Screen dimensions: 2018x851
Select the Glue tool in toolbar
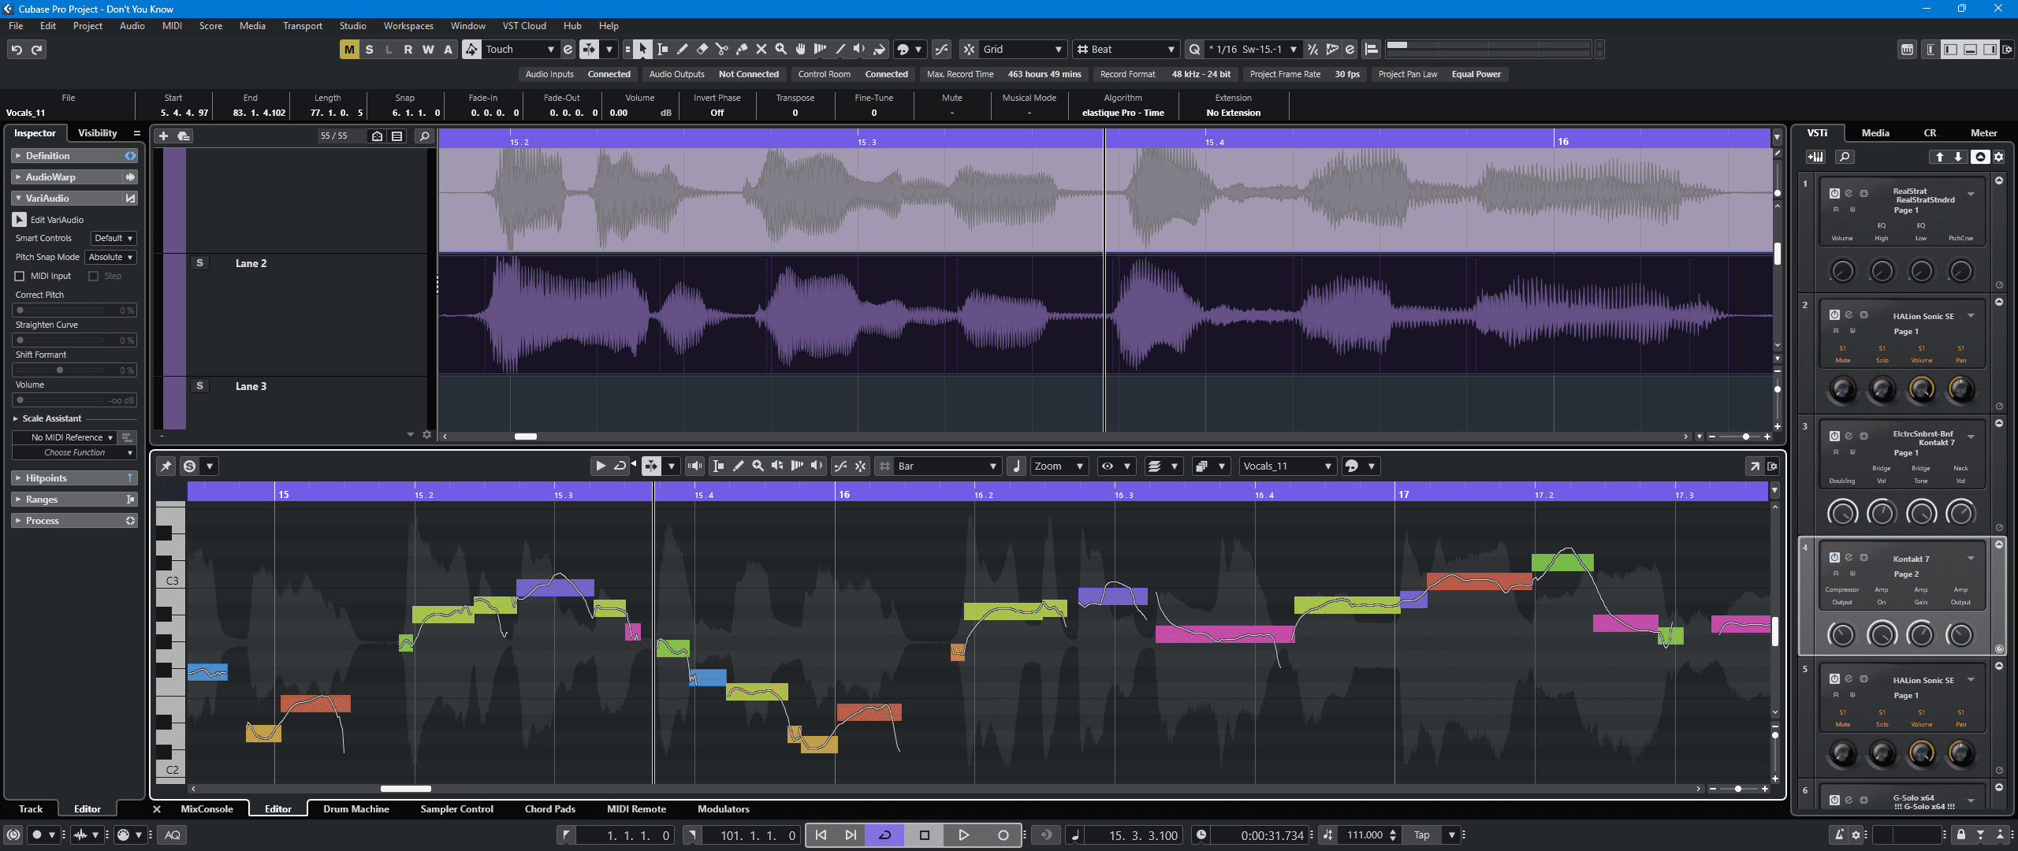(x=741, y=49)
